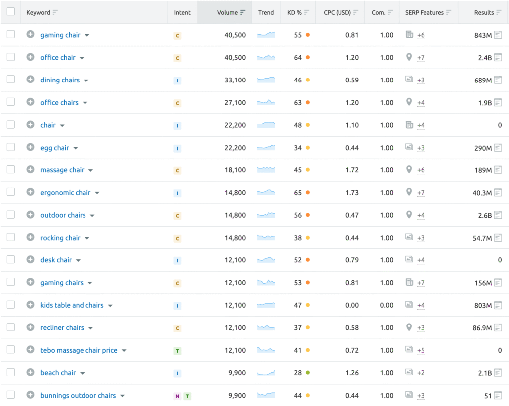This screenshot has height=406, width=509.
Task: Click the image SERP feature icon for beach chair
Action: (x=409, y=373)
